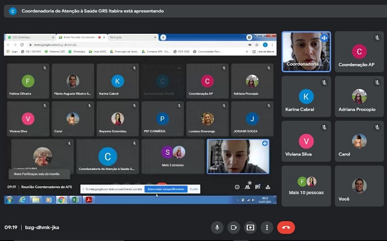
Task: Select Rayanne Estanislau tile in shared screen
Action: 118,119
